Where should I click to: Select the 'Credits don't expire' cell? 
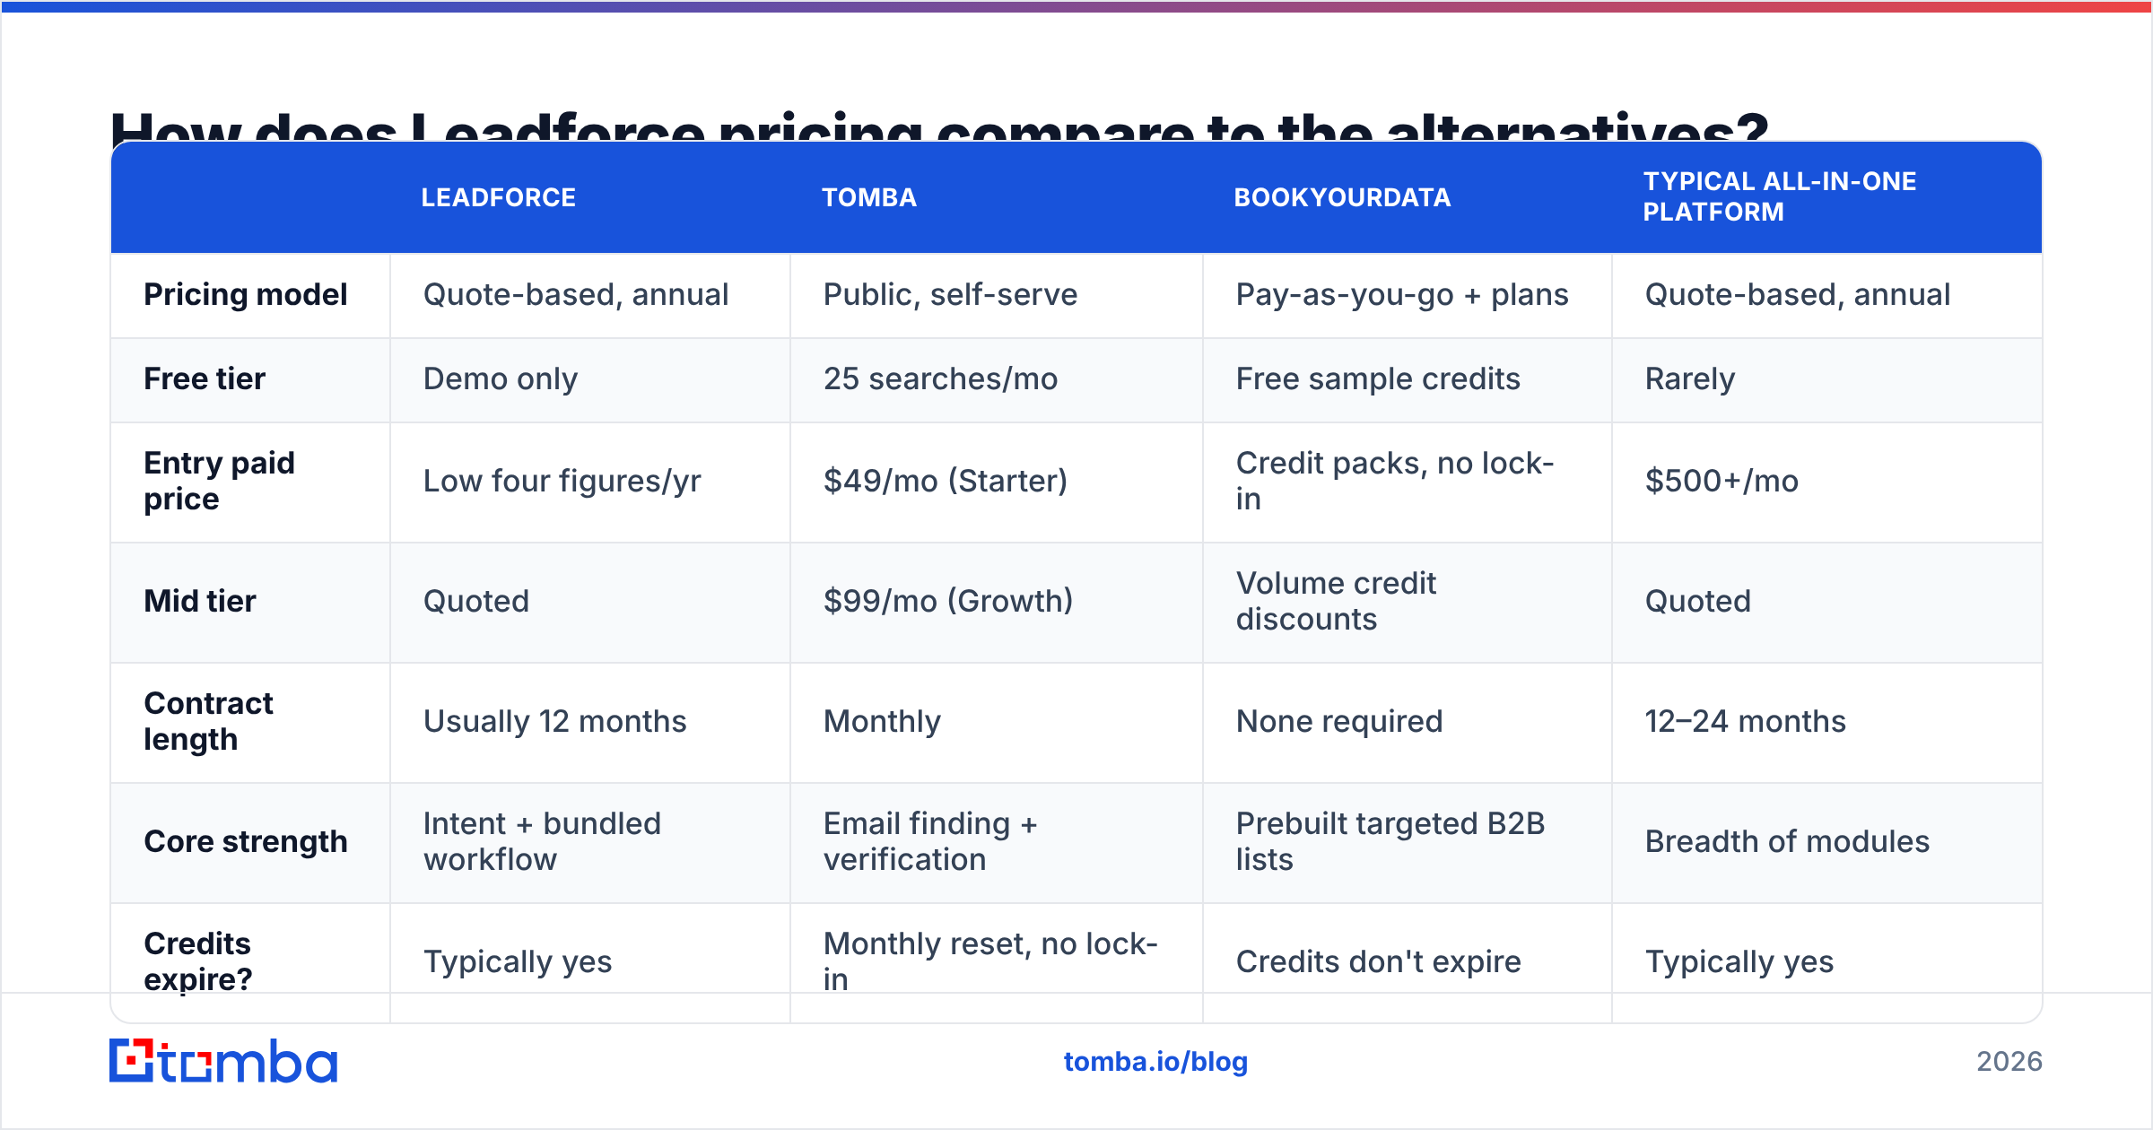[1407, 962]
